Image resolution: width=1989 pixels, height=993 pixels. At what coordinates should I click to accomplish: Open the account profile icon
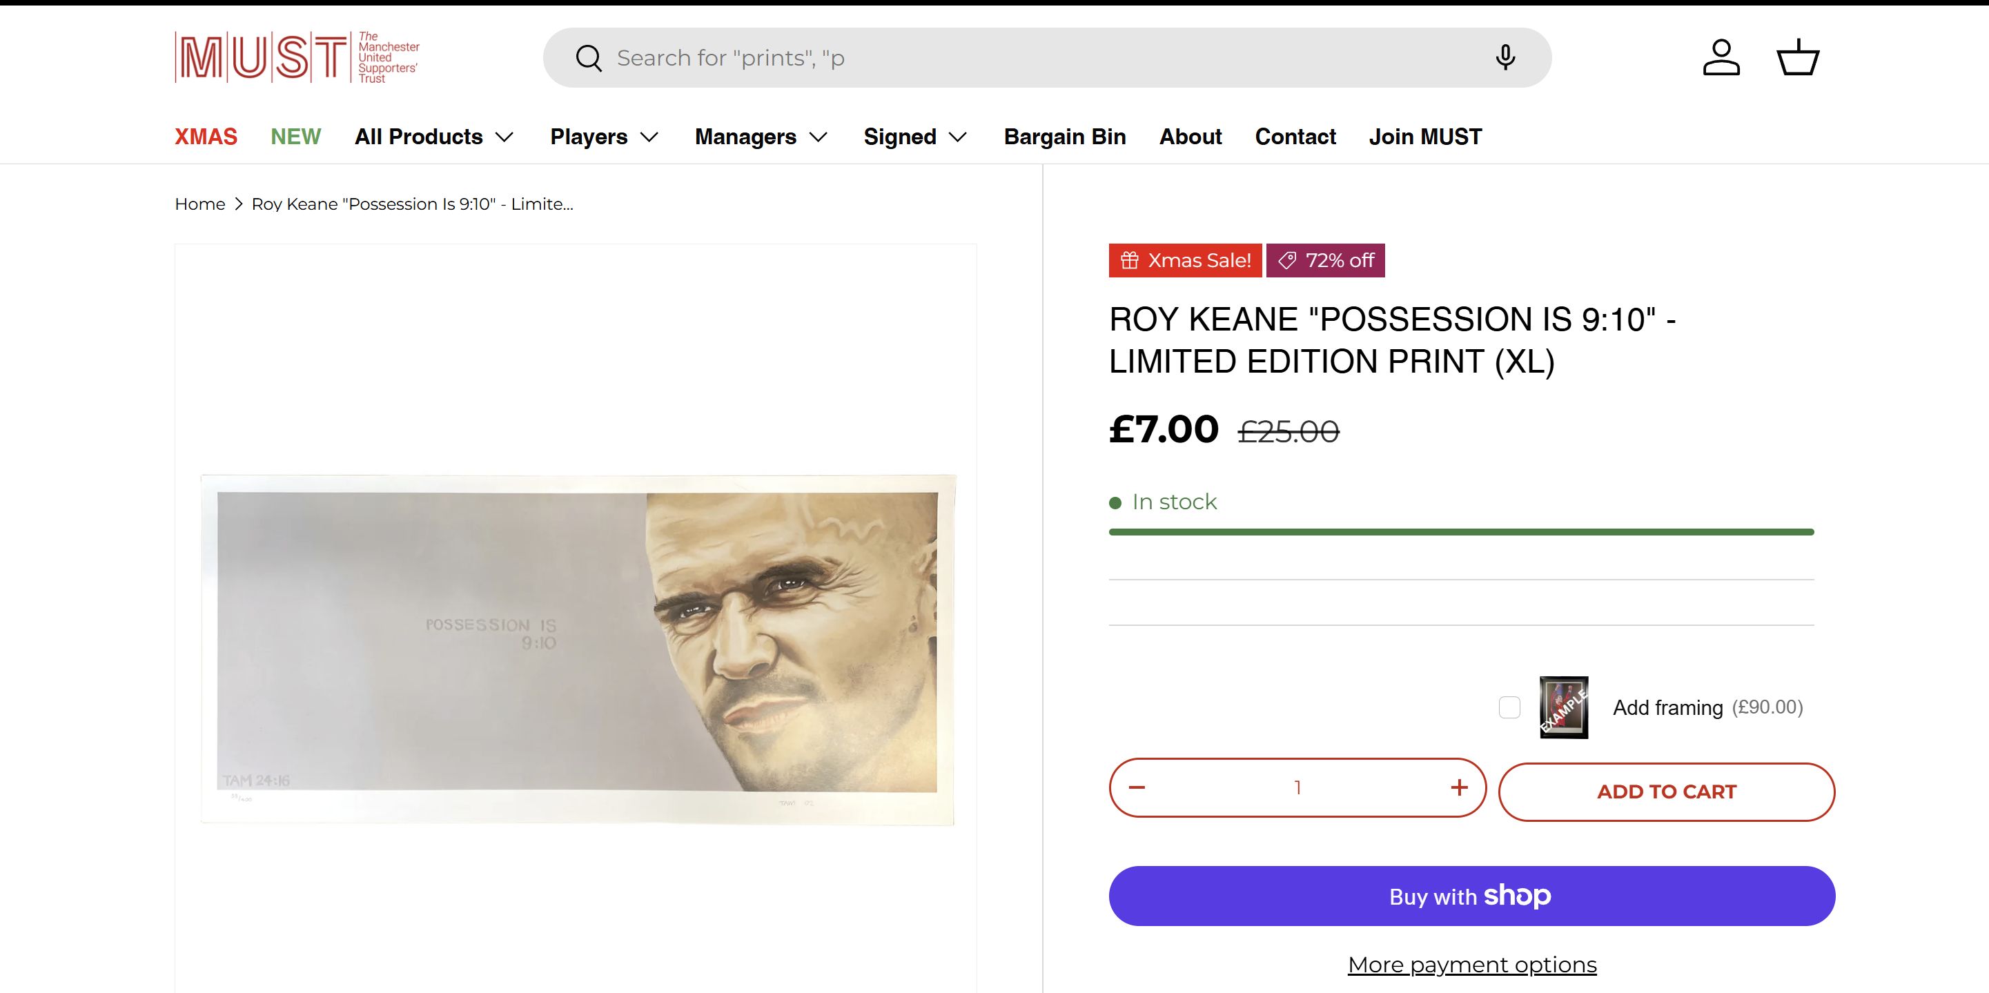(x=1721, y=58)
